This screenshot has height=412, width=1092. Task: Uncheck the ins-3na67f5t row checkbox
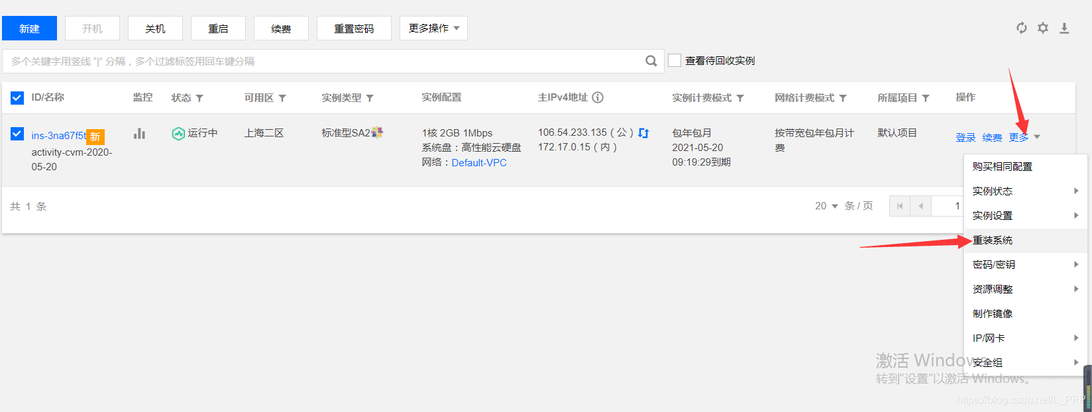(x=17, y=134)
